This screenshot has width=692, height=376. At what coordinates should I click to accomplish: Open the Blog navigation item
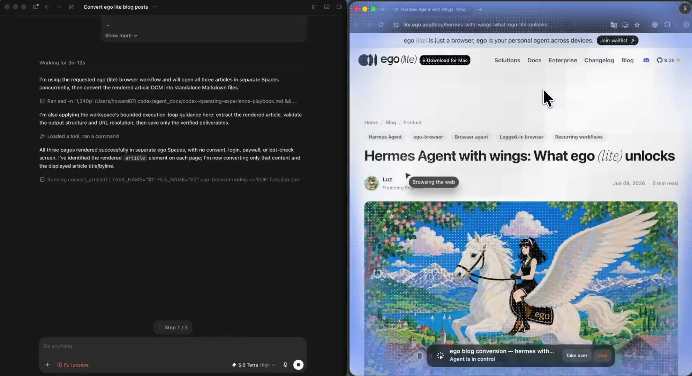(627, 60)
